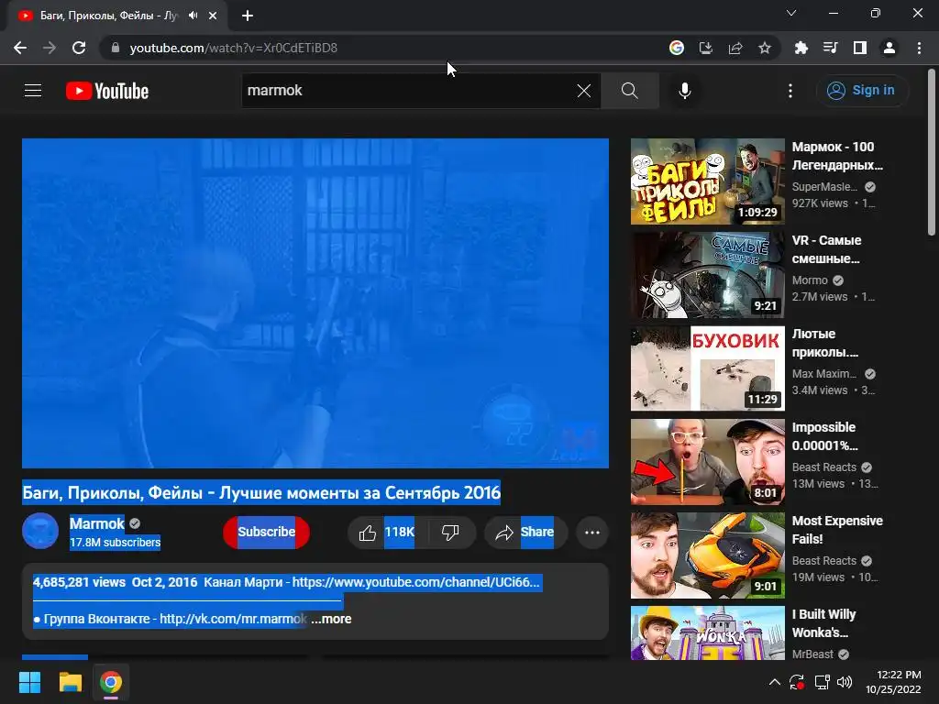Screen dimensions: 939x704
Task: Click Chrome taskbar icon
Action: coord(111,682)
